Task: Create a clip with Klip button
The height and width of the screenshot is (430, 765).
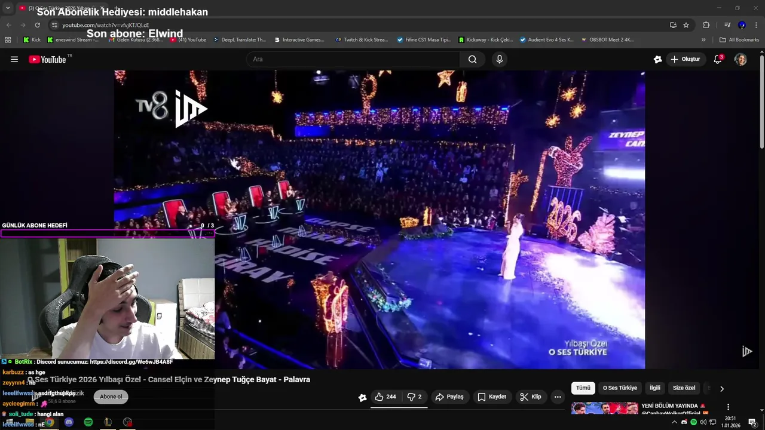Action: 531,397
